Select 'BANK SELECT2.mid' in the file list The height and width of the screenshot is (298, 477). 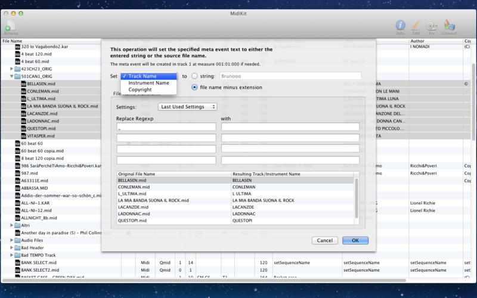click(x=40, y=270)
